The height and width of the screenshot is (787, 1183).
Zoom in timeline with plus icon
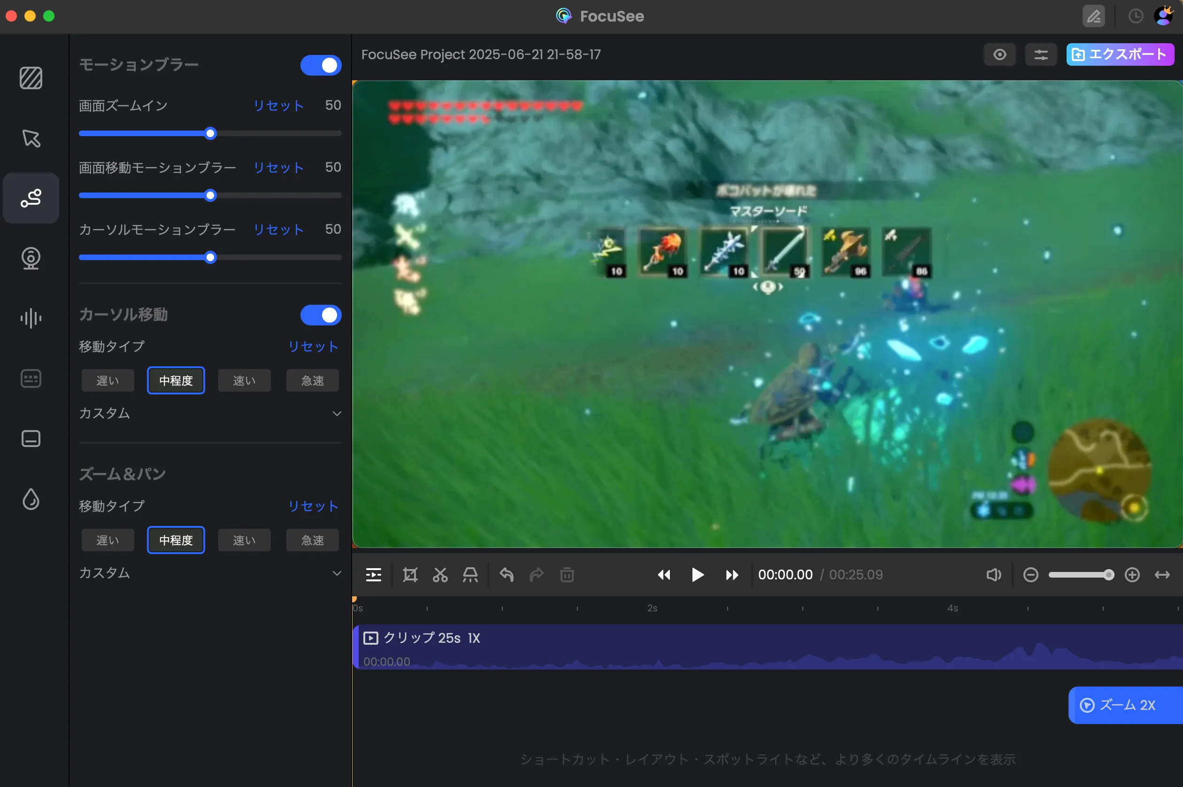(1132, 575)
